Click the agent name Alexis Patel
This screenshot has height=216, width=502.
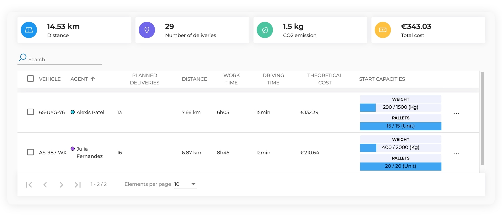(90, 112)
